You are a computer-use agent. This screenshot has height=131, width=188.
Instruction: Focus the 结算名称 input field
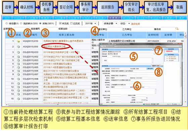[80, 29]
